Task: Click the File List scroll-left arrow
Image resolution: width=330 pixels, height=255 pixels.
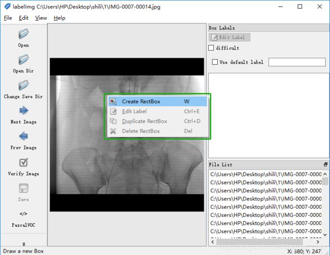Action: tap(213, 242)
